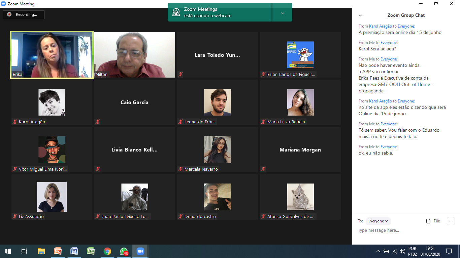Open Windows Start menu
Image resolution: width=460 pixels, height=258 pixels.
[8, 251]
